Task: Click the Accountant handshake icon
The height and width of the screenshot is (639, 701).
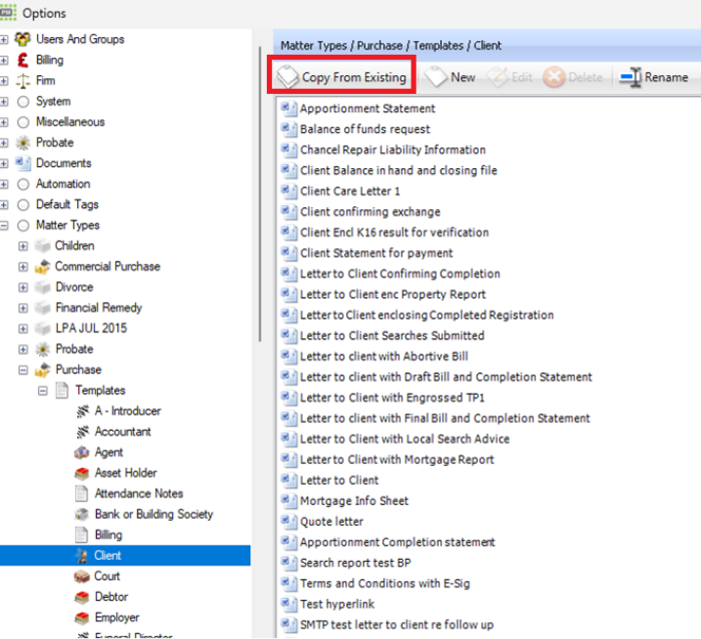Action: (x=82, y=432)
